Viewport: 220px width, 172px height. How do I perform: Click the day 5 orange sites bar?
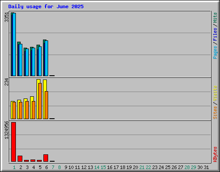[x=40, y=101]
